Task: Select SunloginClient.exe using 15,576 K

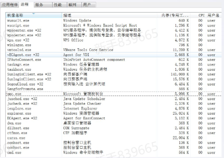Action: [x=114, y=79]
